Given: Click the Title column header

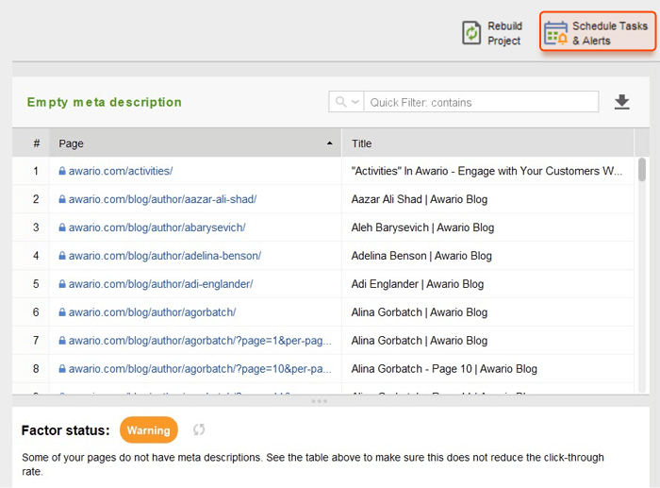Looking at the screenshot, I should pos(487,143).
